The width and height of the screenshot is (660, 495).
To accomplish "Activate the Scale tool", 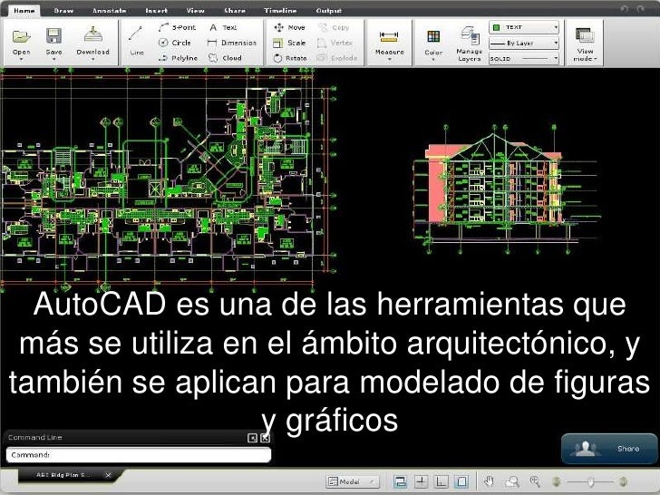I will (289, 43).
